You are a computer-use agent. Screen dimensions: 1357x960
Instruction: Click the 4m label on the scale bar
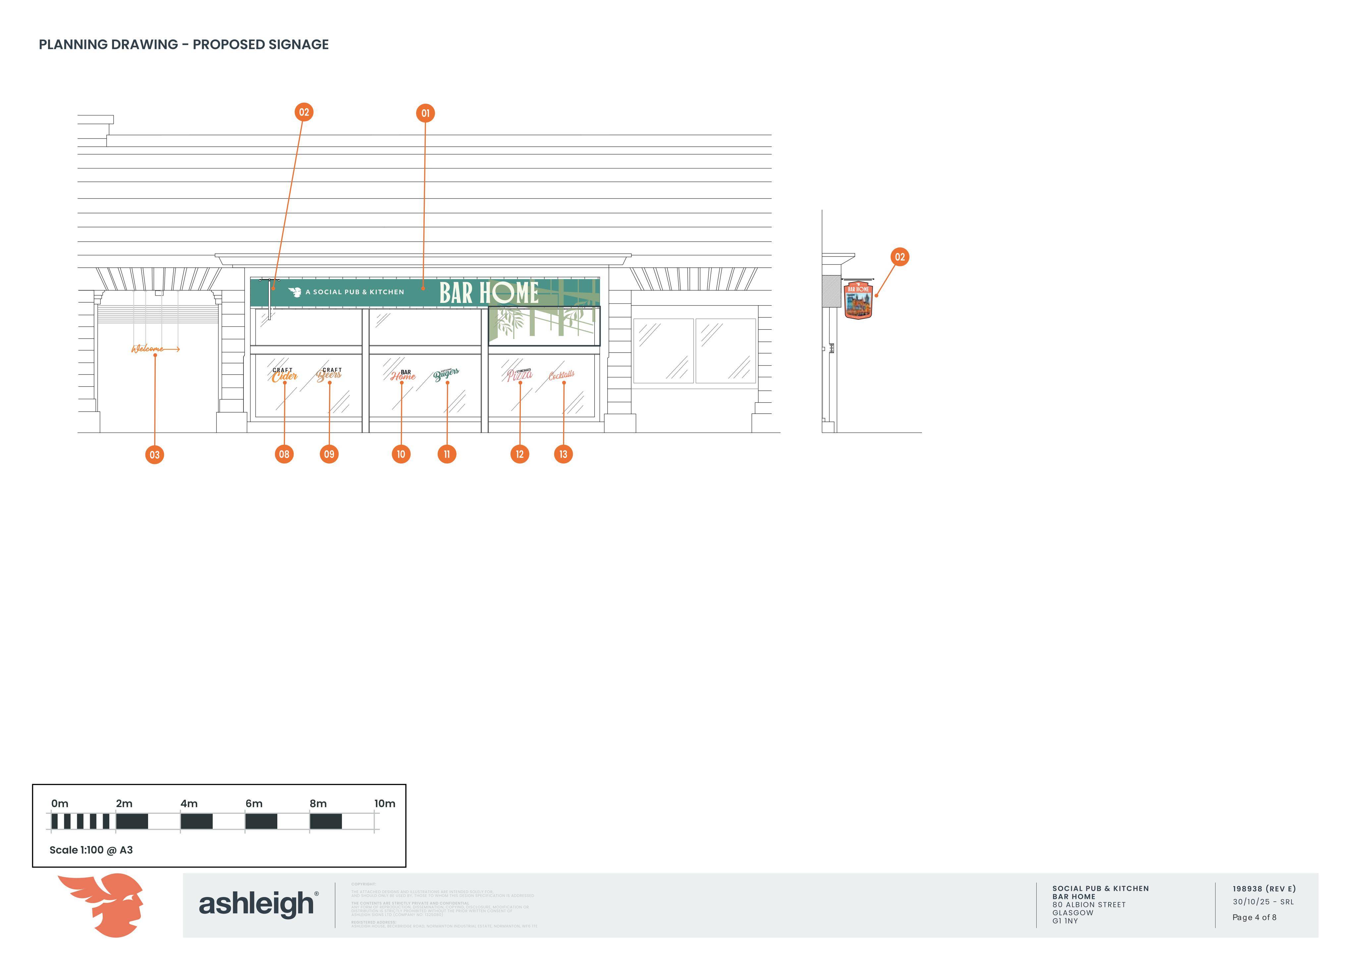click(x=189, y=804)
